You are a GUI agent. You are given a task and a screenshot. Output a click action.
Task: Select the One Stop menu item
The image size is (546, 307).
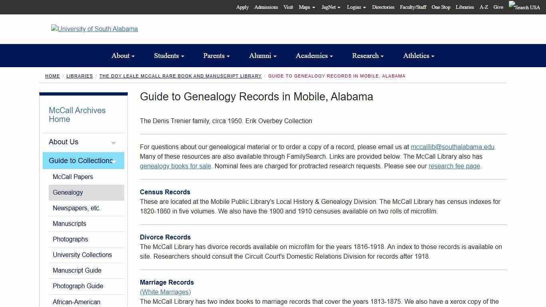click(440, 7)
